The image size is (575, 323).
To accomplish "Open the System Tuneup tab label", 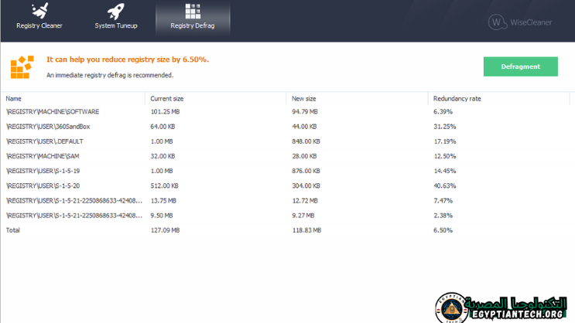I will (x=116, y=25).
